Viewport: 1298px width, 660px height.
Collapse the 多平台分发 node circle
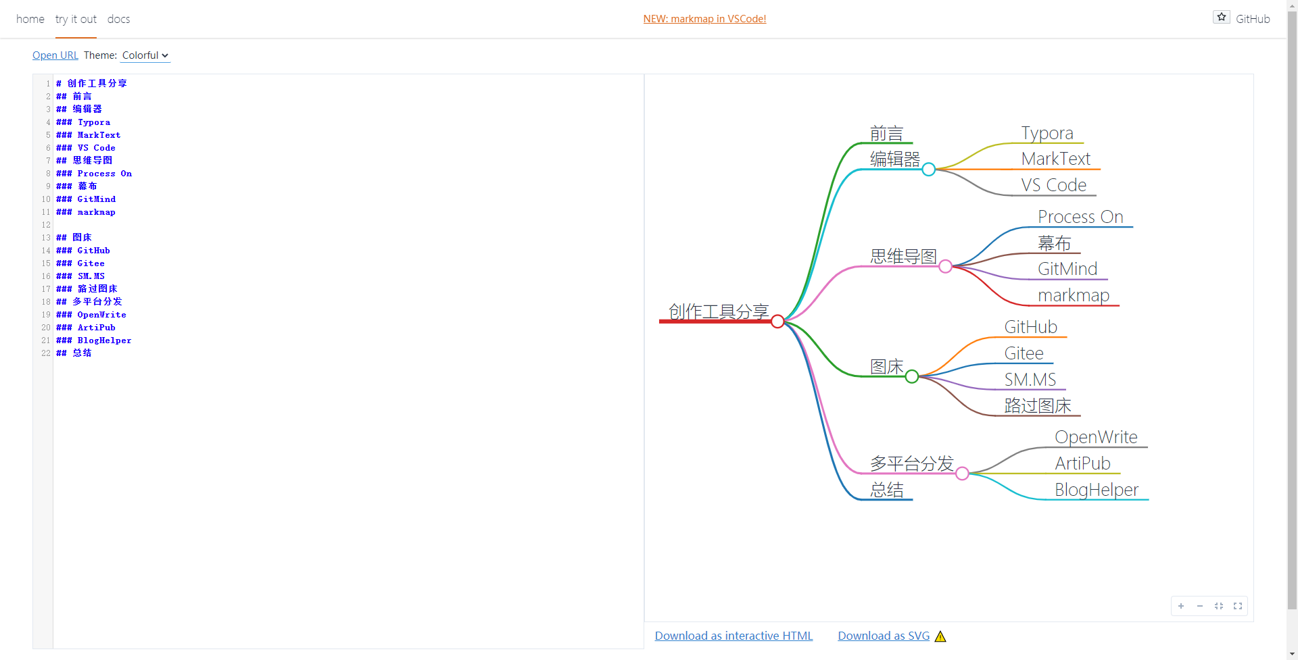963,474
